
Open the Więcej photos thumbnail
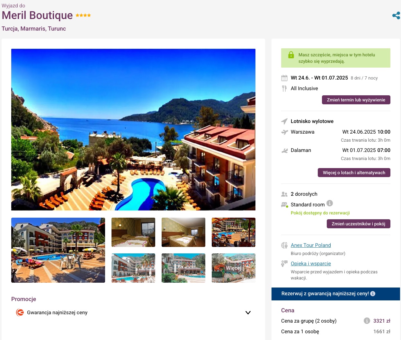[234, 268]
